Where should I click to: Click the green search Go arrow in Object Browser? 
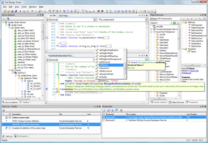(174, 23)
